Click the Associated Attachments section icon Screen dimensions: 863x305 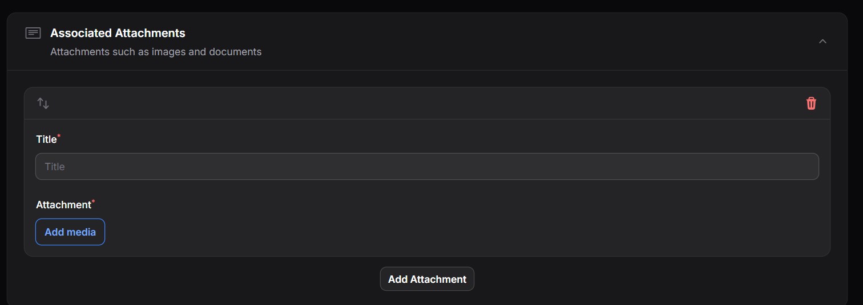click(33, 33)
